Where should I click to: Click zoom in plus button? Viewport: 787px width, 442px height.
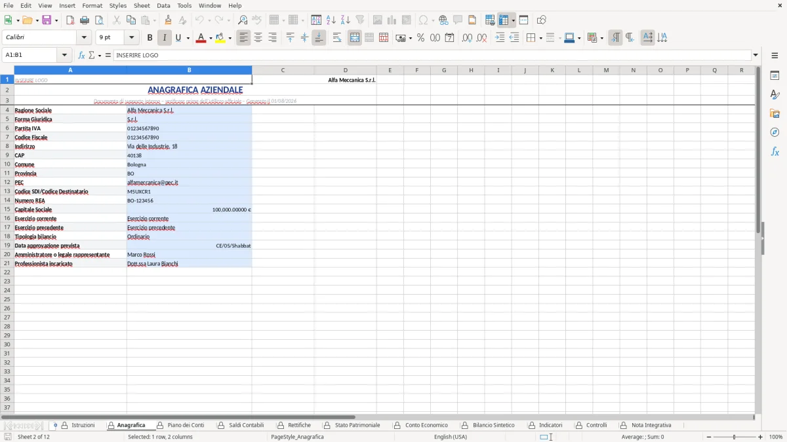point(761,437)
